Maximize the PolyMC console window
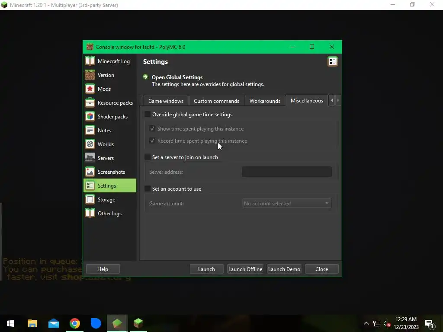 click(312, 47)
